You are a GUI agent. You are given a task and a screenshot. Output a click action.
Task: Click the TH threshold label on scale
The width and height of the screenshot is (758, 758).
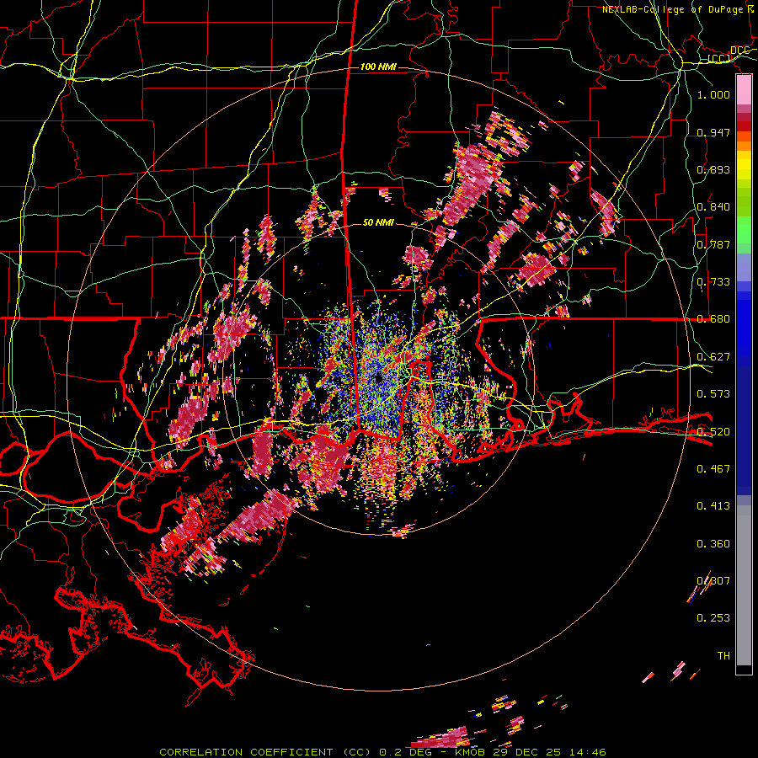click(723, 656)
